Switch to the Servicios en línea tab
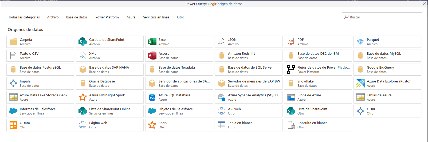This screenshot has width=428, height=142. click(156, 17)
